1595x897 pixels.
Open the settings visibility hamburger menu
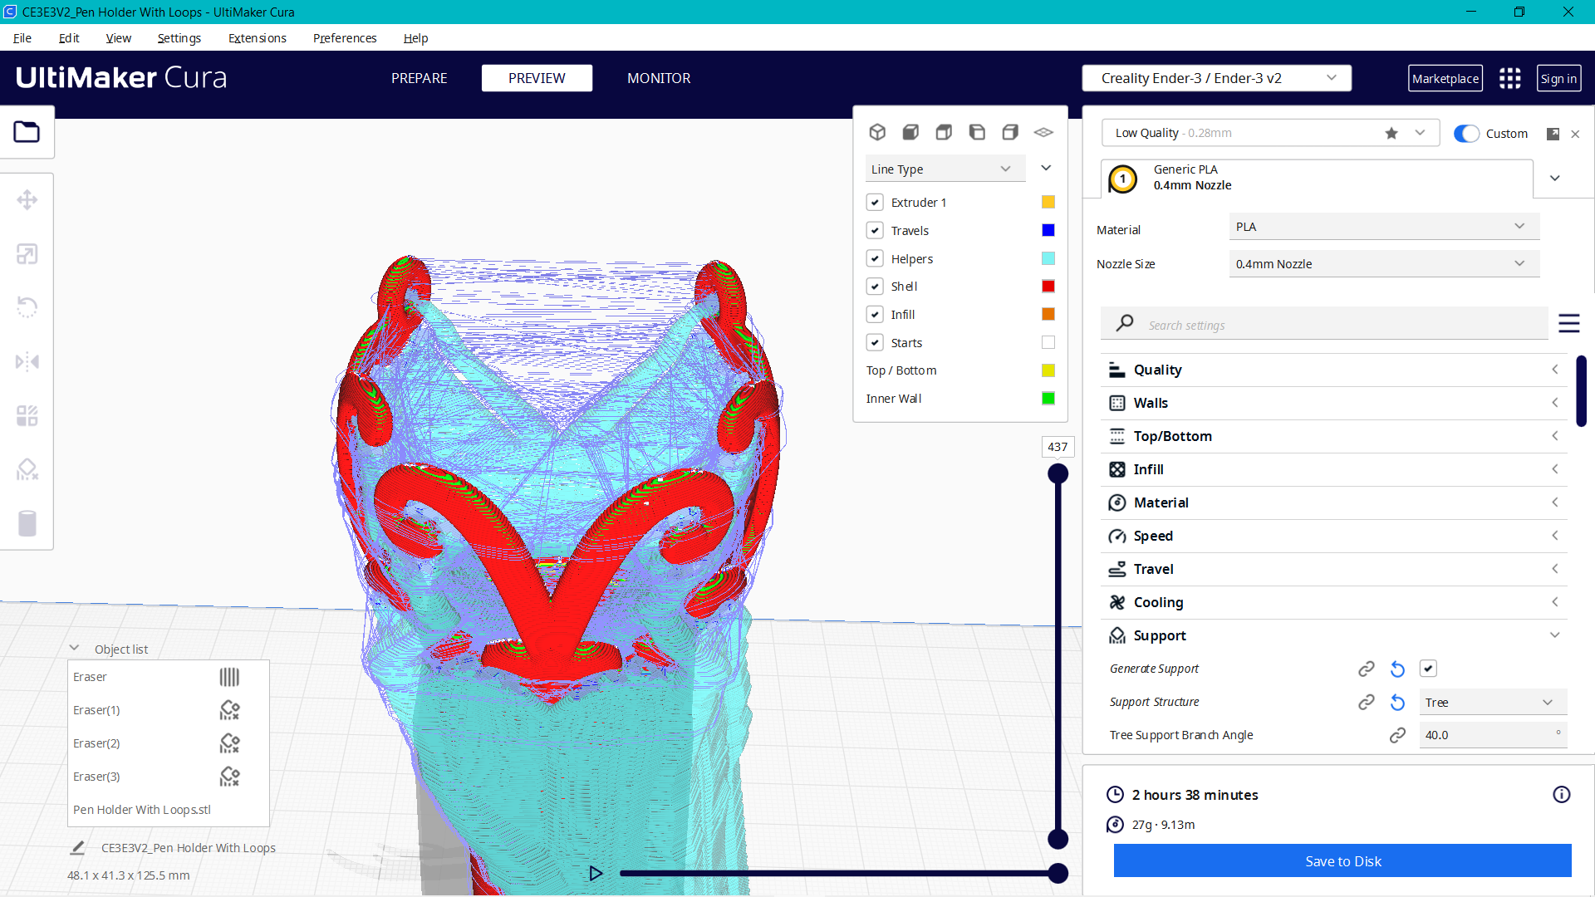[x=1568, y=323]
